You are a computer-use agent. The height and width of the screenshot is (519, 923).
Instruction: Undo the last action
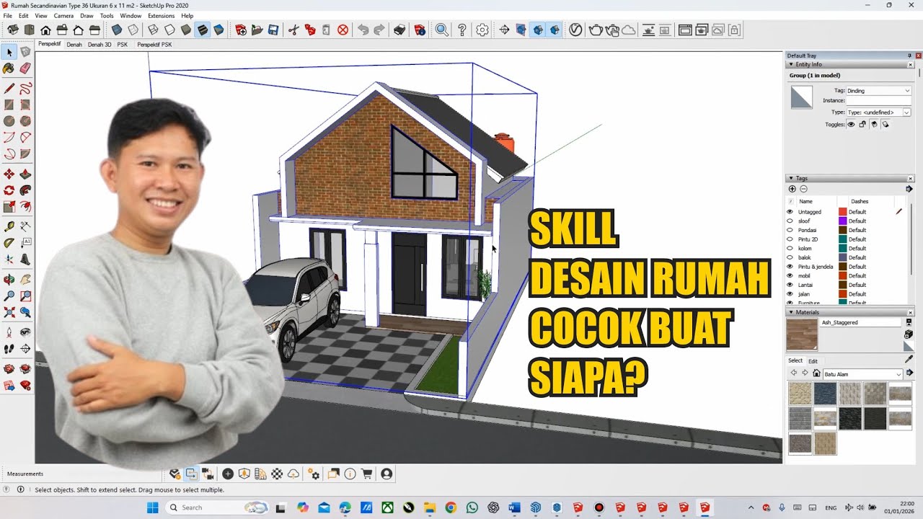point(363,30)
